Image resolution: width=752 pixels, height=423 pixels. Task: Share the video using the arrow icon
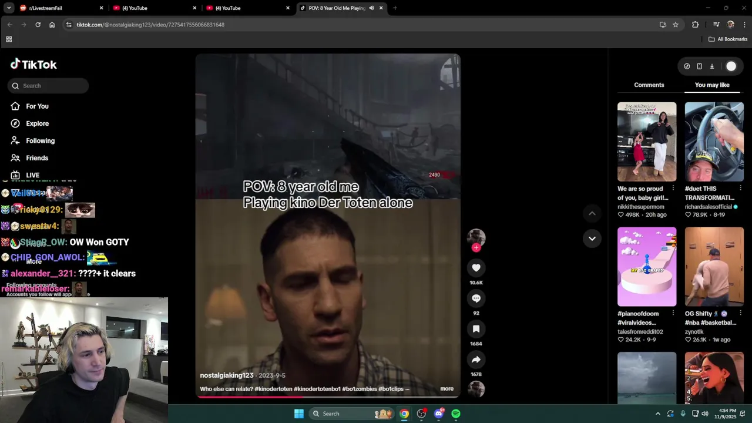click(476, 360)
